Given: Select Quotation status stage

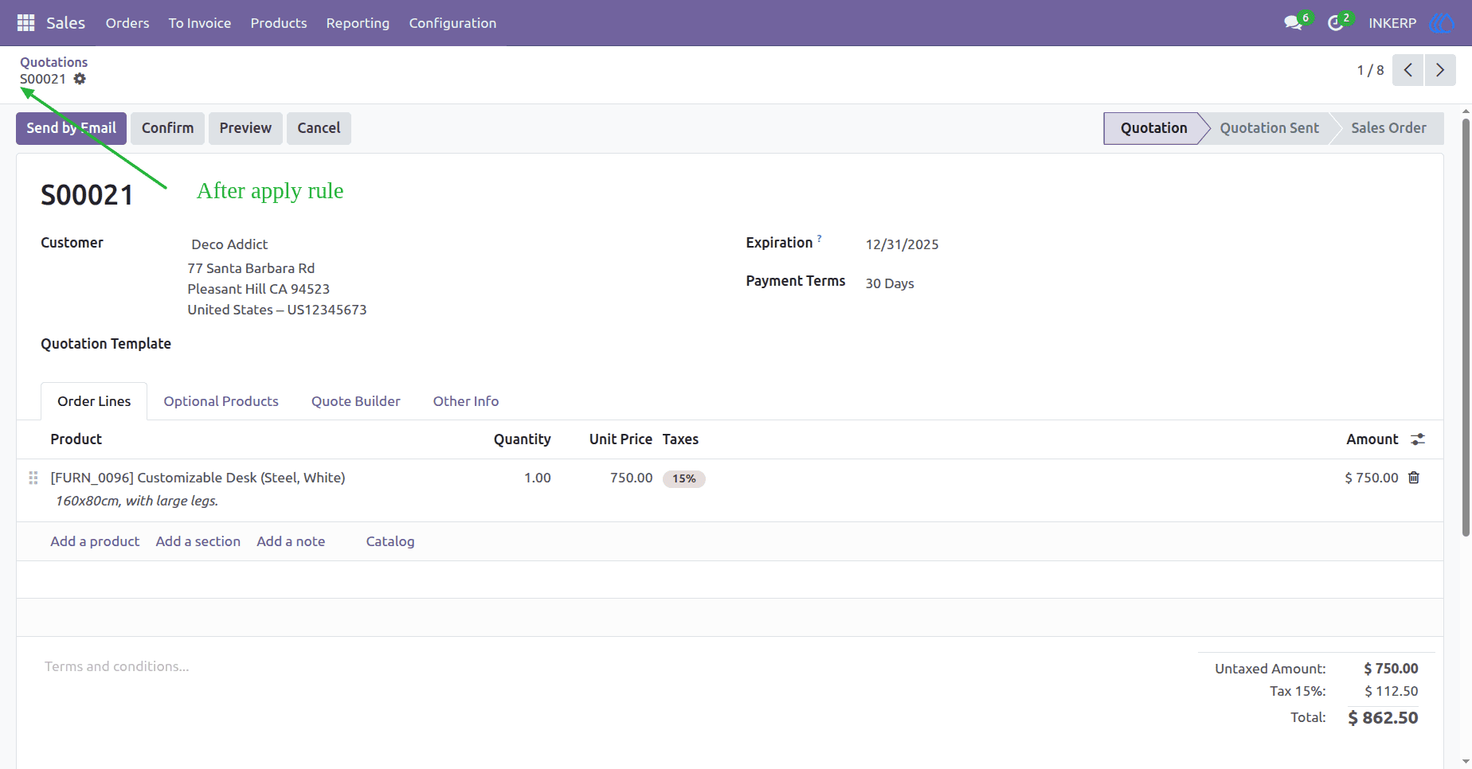Looking at the screenshot, I should pyautogui.click(x=1153, y=128).
